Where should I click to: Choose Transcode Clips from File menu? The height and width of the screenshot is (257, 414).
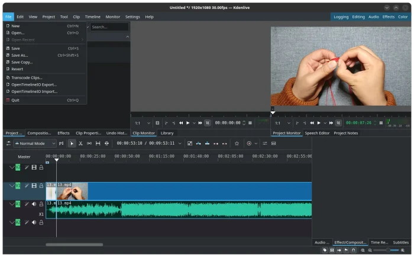point(27,77)
